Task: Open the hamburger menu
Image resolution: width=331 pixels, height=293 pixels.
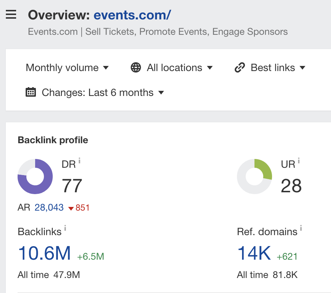Action: [11, 15]
